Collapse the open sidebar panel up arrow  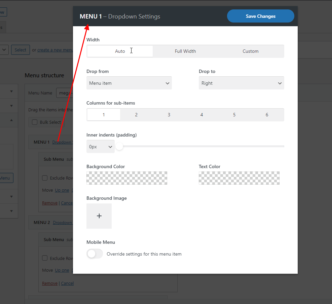(11, 120)
